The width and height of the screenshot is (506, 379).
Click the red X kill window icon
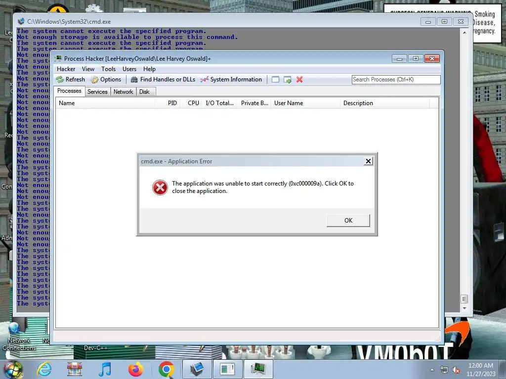pos(299,79)
